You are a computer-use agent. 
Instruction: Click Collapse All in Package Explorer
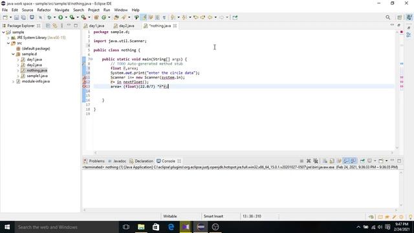pos(48,26)
